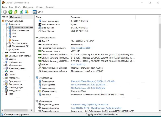Click the DirectX icon in the tree
This screenshot has width=161, height=117.
[6, 75]
